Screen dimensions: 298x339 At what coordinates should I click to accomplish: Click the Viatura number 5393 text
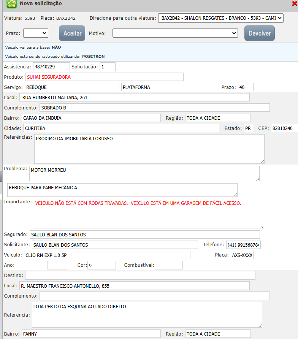click(x=30, y=18)
